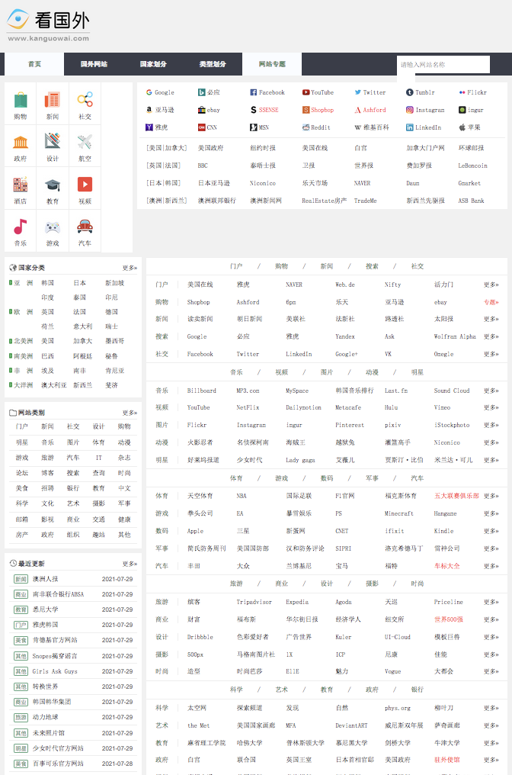Open the 网站专题 navigation tab
The image size is (512, 775).
[x=272, y=64]
